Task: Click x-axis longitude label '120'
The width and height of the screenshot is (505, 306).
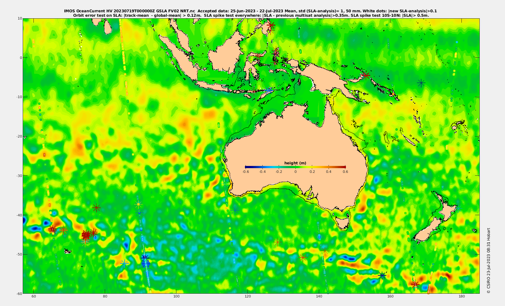Action: tap(248, 297)
